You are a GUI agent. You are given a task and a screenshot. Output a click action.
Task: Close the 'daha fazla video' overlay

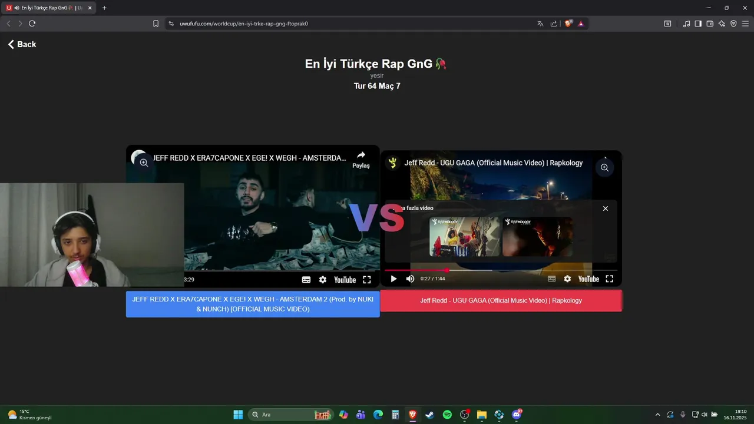606,208
